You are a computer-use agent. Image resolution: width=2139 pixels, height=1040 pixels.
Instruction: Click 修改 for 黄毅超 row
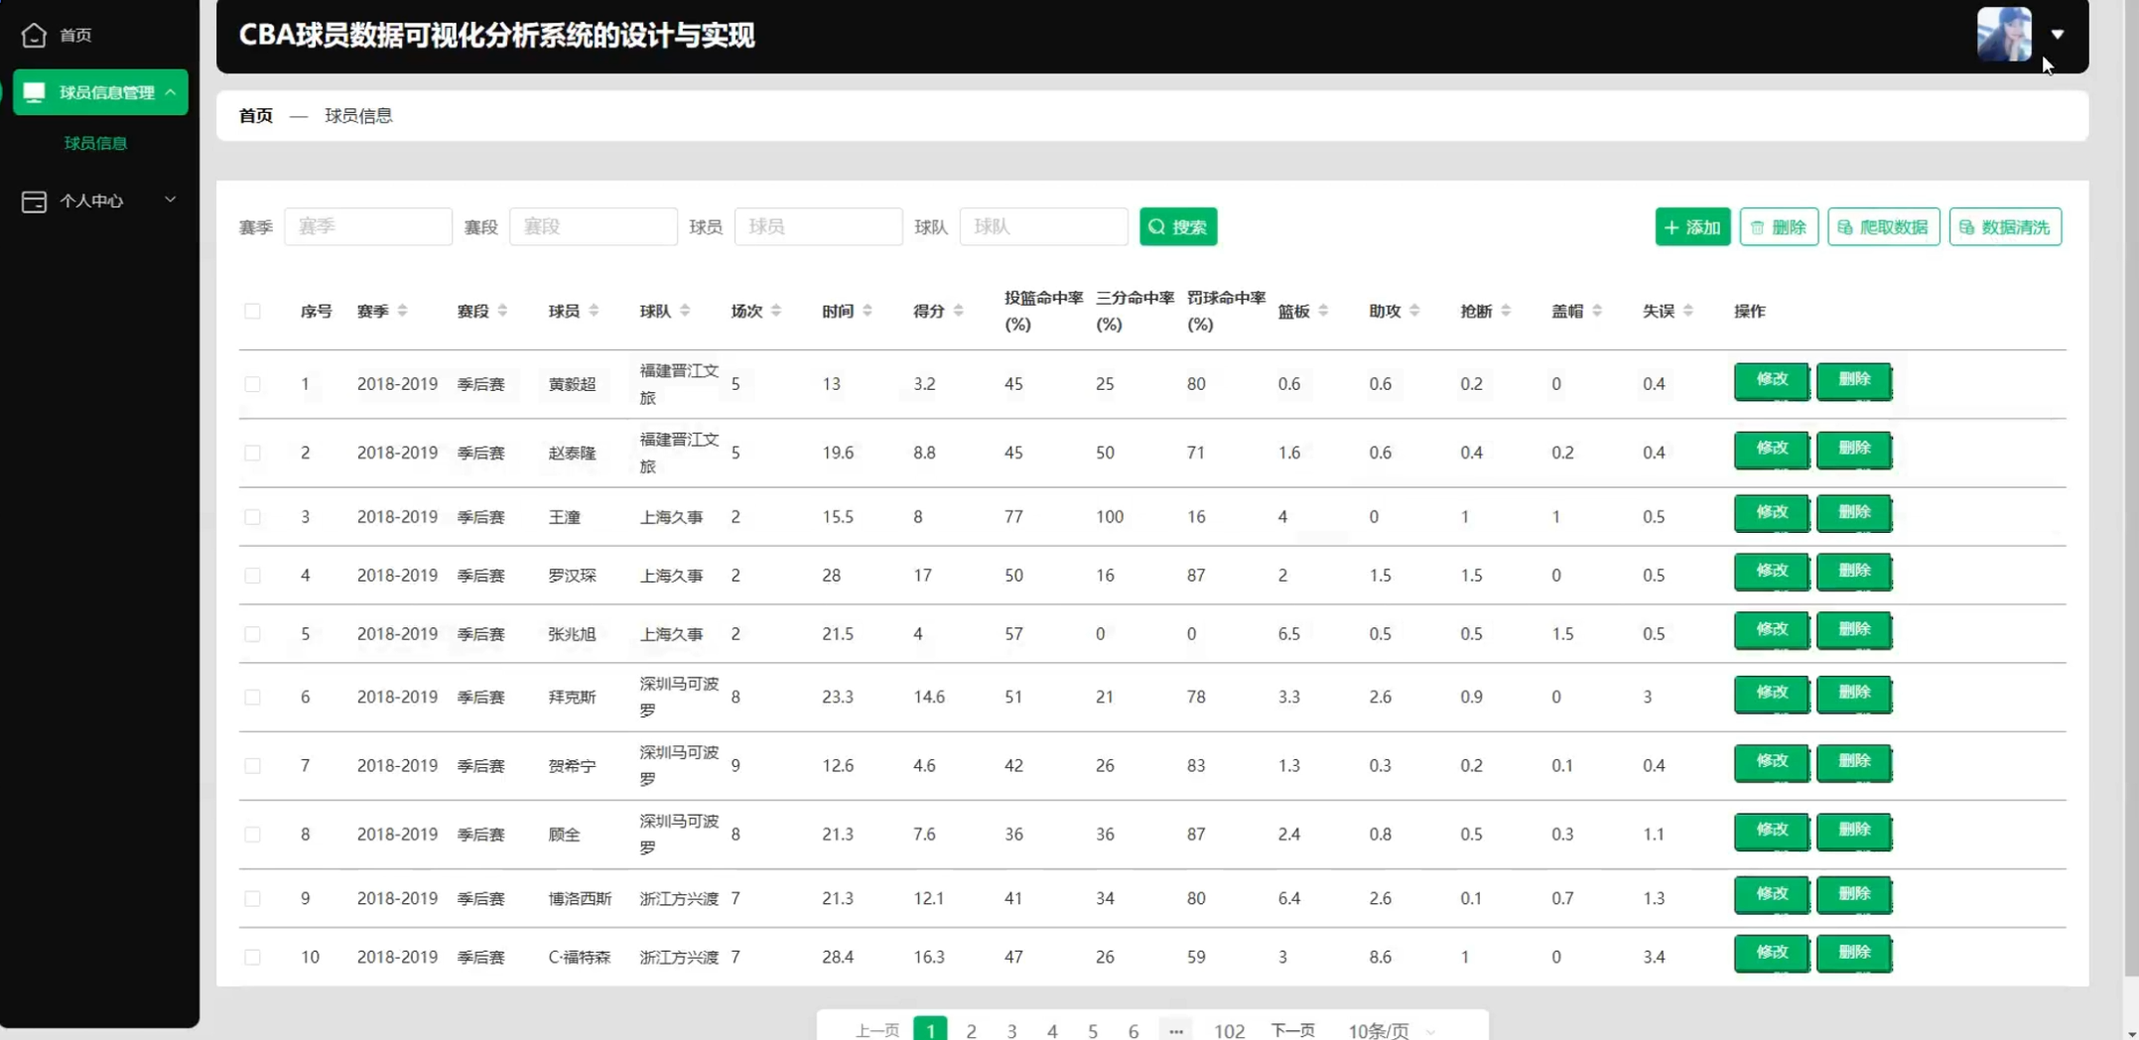(1772, 381)
